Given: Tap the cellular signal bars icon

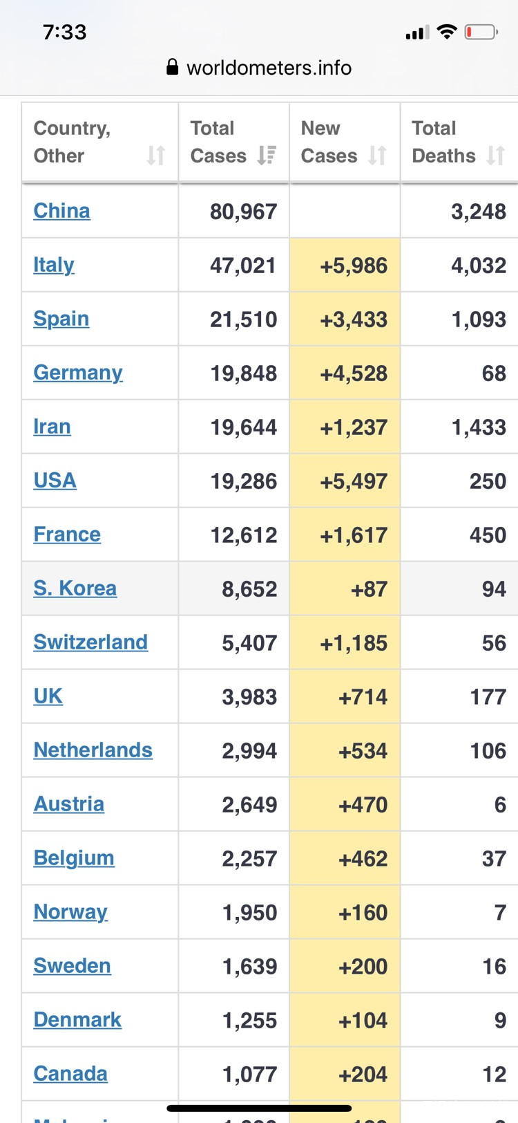Looking at the screenshot, I should tap(417, 33).
